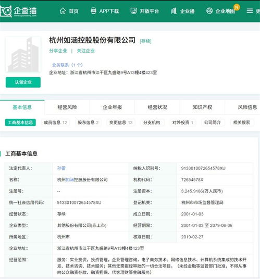Select 公司简介 sub-tab

point(213,123)
